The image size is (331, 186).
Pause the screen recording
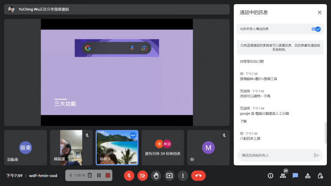click(99, 175)
